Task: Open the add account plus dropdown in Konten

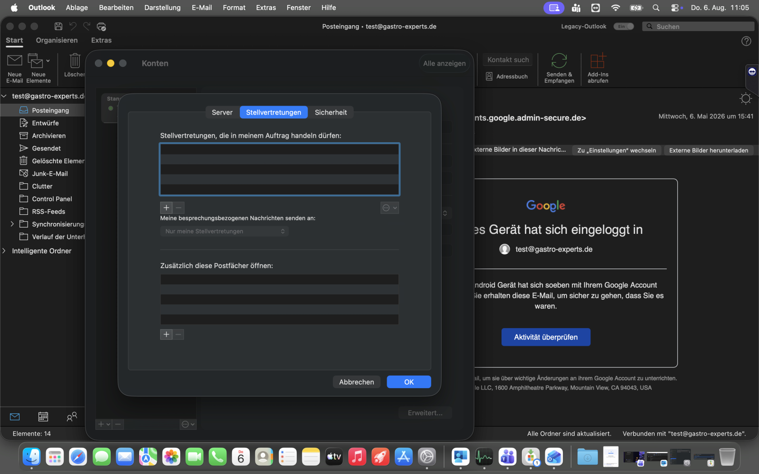Action: point(104,424)
